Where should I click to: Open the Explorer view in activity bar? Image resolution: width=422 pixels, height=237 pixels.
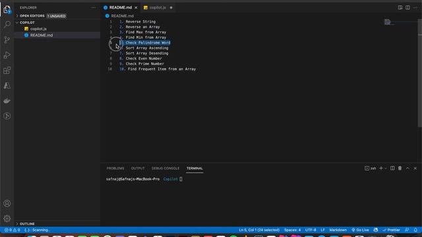click(7, 10)
